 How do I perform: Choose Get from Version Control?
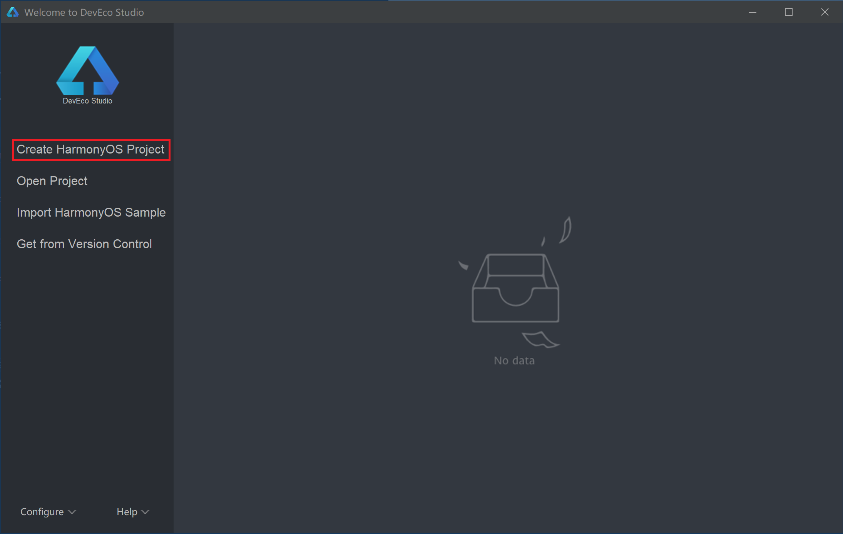(84, 244)
